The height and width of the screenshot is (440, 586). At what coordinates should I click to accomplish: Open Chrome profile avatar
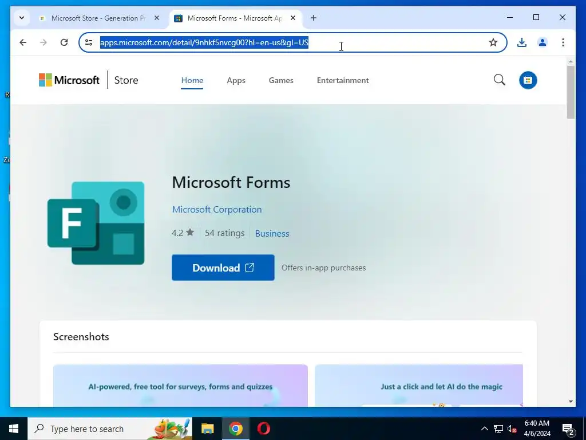click(x=543, y=42)
